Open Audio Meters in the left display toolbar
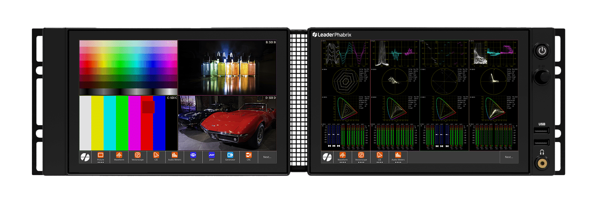The image size is (598, 202). pos(175,157)
